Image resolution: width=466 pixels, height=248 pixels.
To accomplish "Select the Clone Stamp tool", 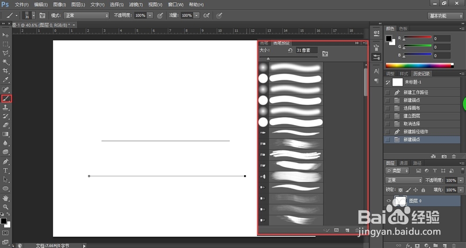I will pyautogui.click(x=5, y=107).
